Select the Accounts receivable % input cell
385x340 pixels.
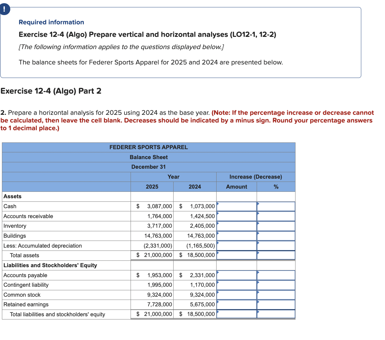[276, 216]
